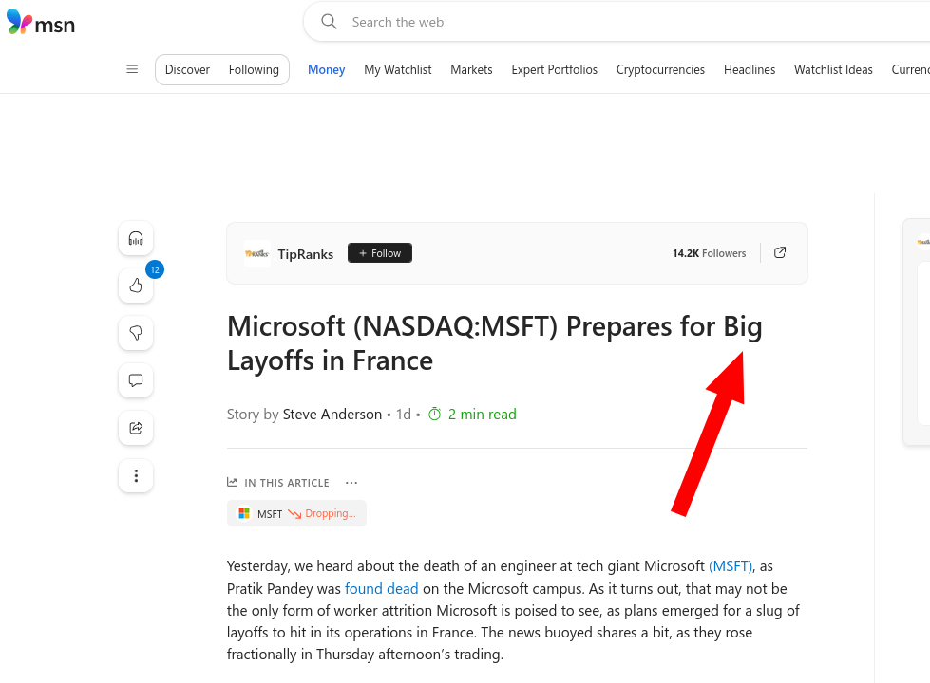
Task: Open the found dead article link
Action: [381, 588]
